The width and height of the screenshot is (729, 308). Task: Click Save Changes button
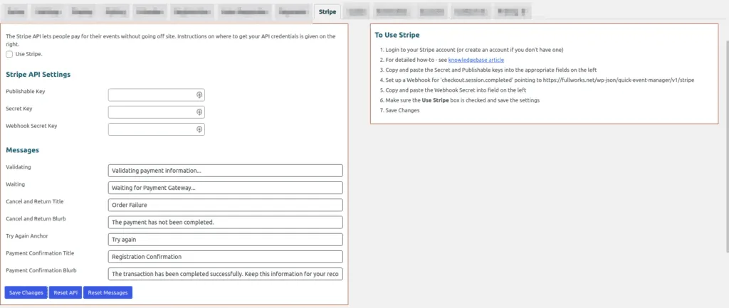point(26,292)
